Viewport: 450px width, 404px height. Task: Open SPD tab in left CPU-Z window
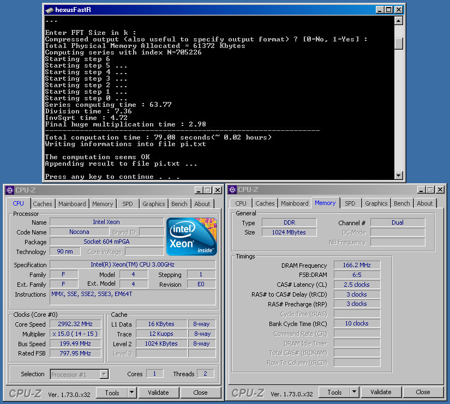(x=128, y=204)
